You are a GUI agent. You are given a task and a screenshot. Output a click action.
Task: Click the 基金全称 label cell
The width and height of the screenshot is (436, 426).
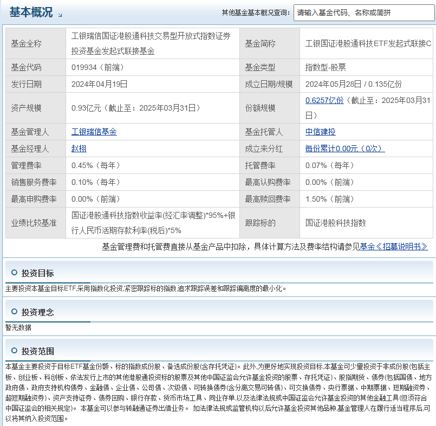pos(36,43)
